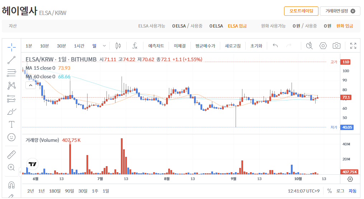Click 새로고침 refresh button
Viewport: 364px width, 199px height.
(233, 46)
